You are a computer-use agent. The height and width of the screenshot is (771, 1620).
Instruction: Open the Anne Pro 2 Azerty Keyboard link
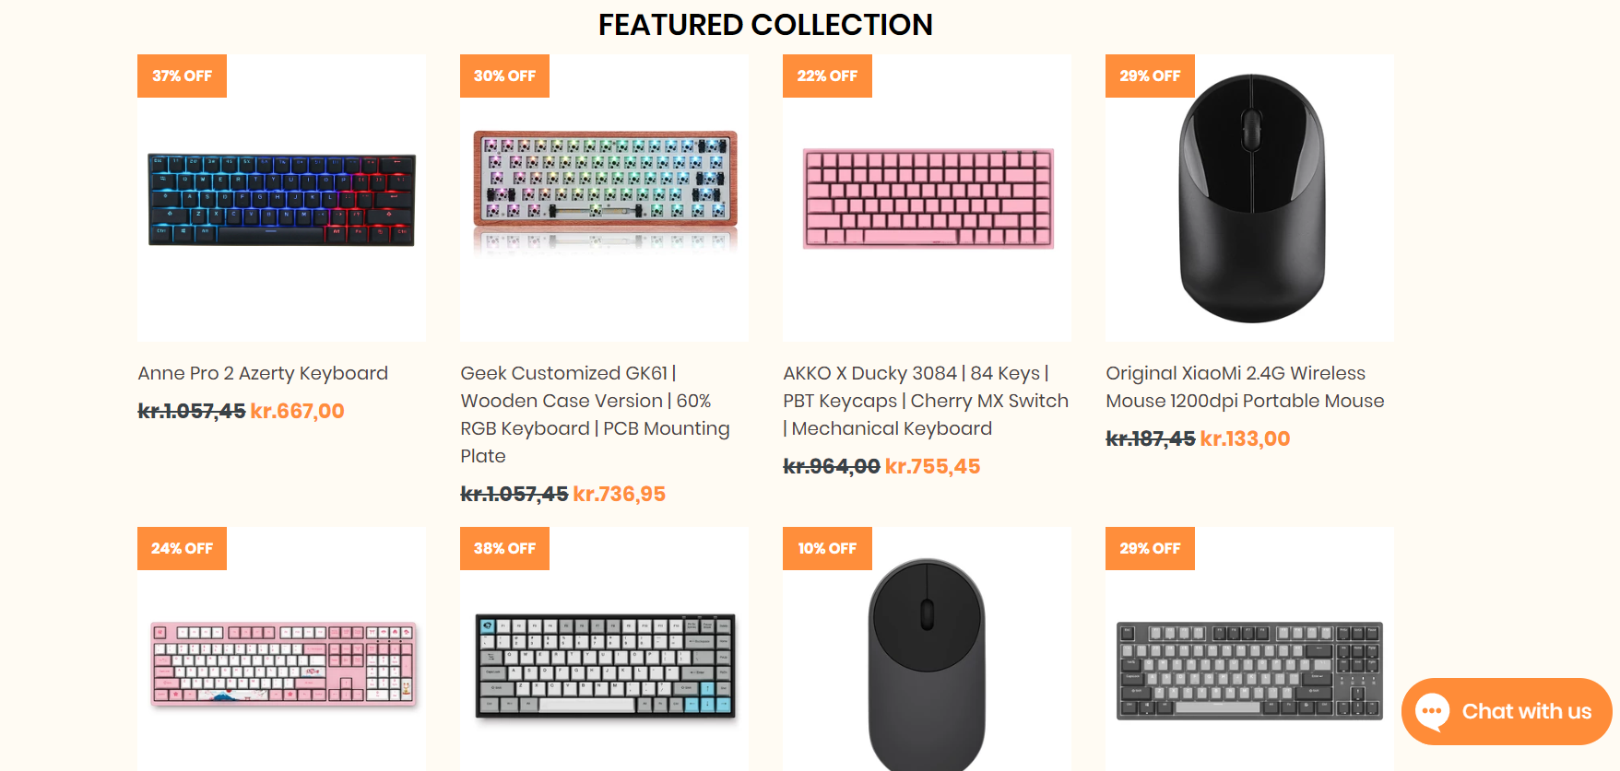click(263, 373)
